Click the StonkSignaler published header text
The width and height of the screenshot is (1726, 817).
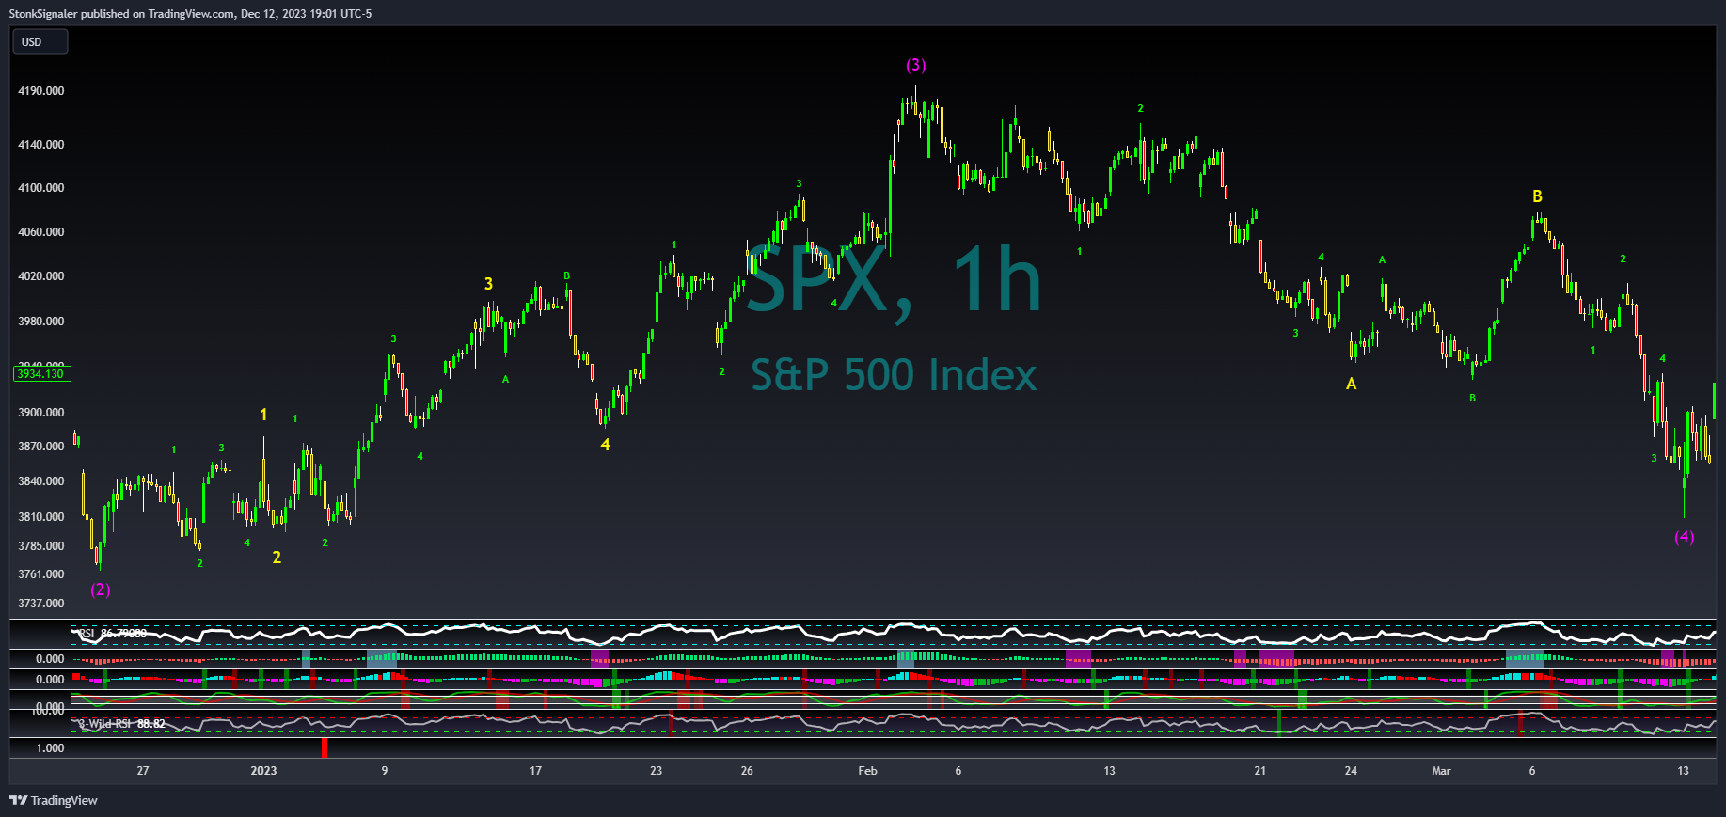pyautogui.click(x=190, y=14)
